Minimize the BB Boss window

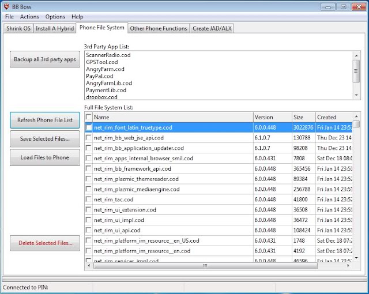click(328, 7)
